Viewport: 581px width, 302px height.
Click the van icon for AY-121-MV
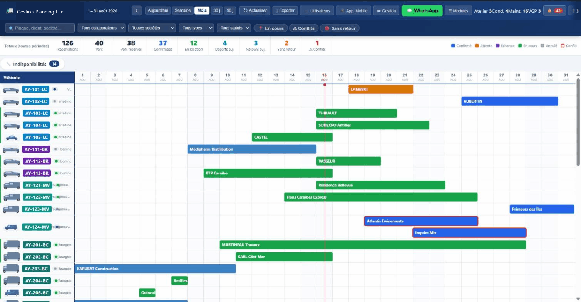[12, 185]
